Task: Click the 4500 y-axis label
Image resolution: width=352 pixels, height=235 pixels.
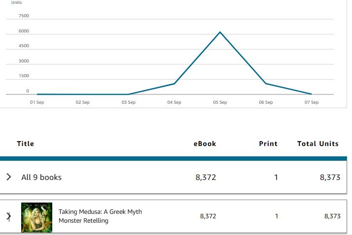Action: 24,46
